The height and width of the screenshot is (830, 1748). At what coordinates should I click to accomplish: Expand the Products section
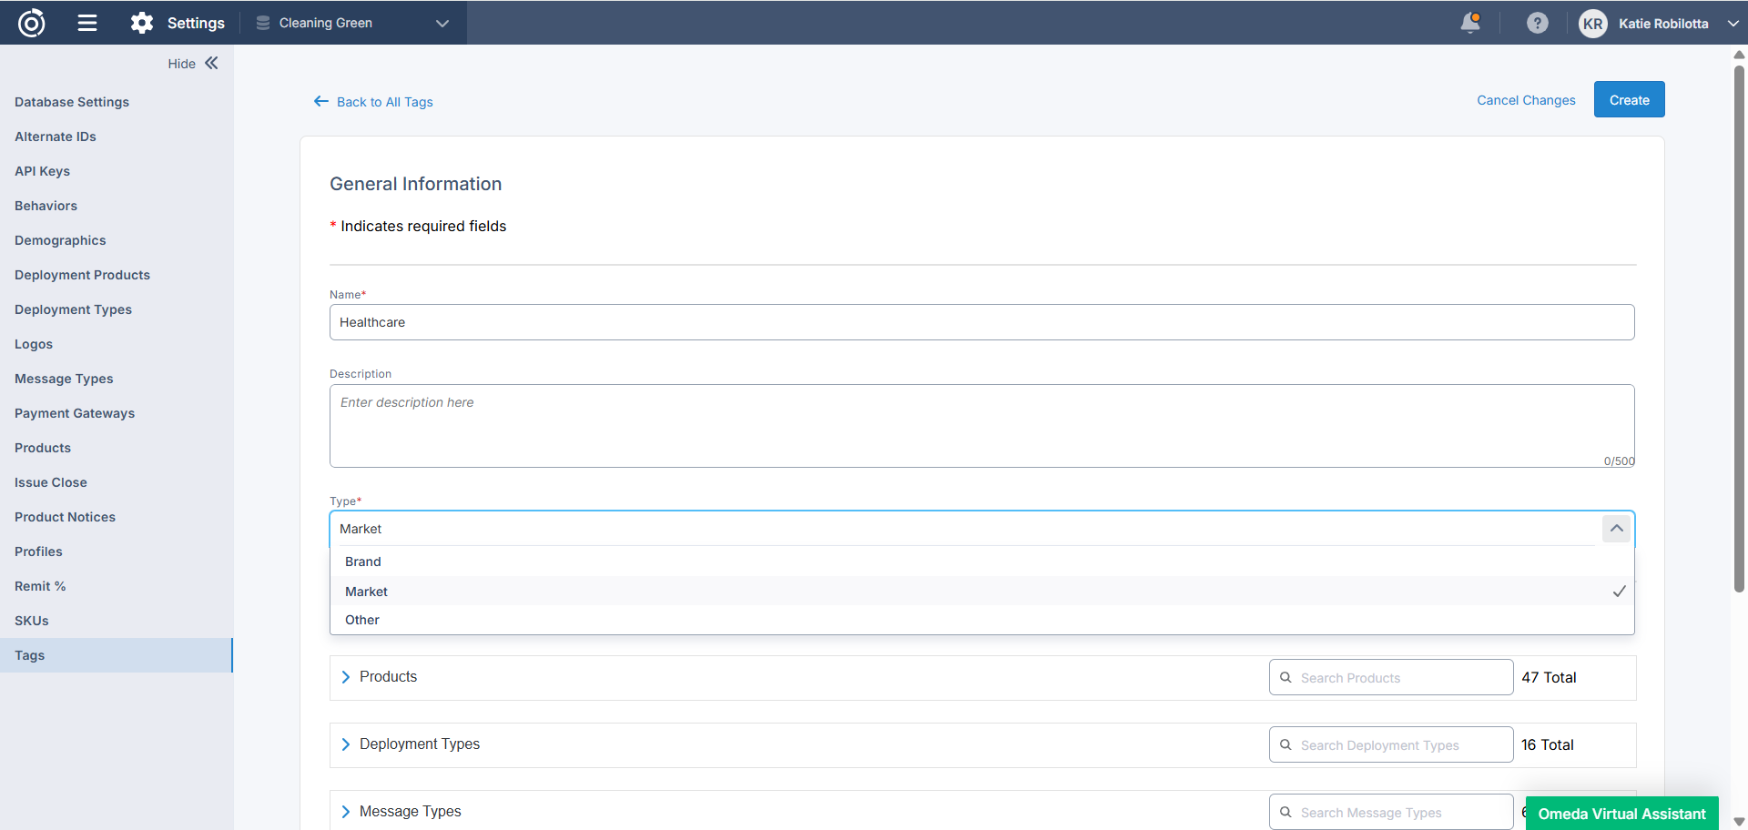pos(346,677)
